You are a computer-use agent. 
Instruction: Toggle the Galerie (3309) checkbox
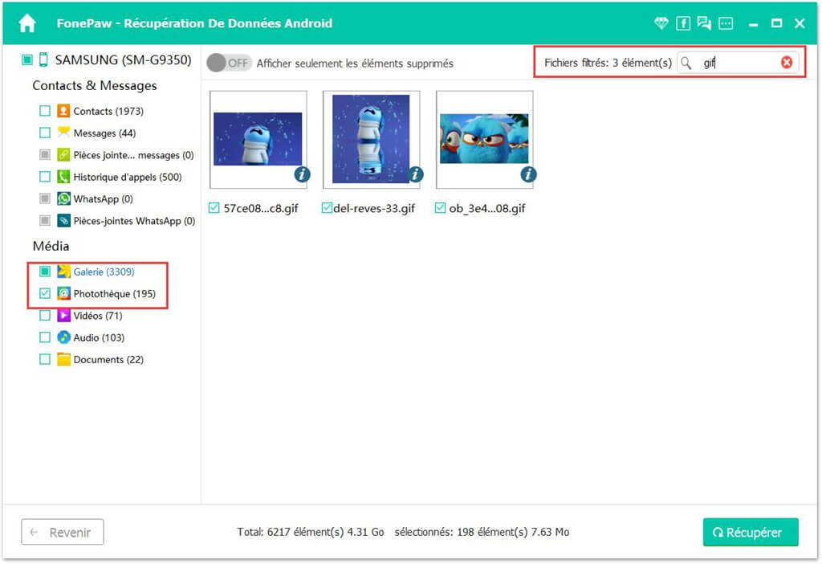point(45,272)
